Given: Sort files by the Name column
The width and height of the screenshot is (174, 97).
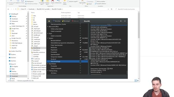Looking at the screenshot, I should coord(33,13).
